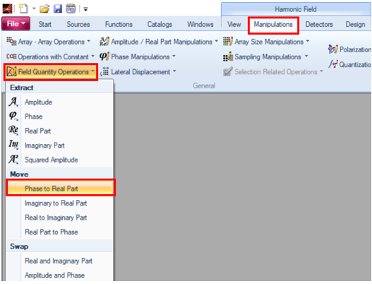
Task: Click the Squared Amplitude icon
Action: pos(13,159)
